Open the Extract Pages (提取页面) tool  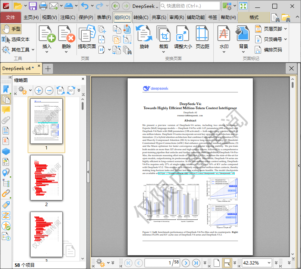[87, 35]
